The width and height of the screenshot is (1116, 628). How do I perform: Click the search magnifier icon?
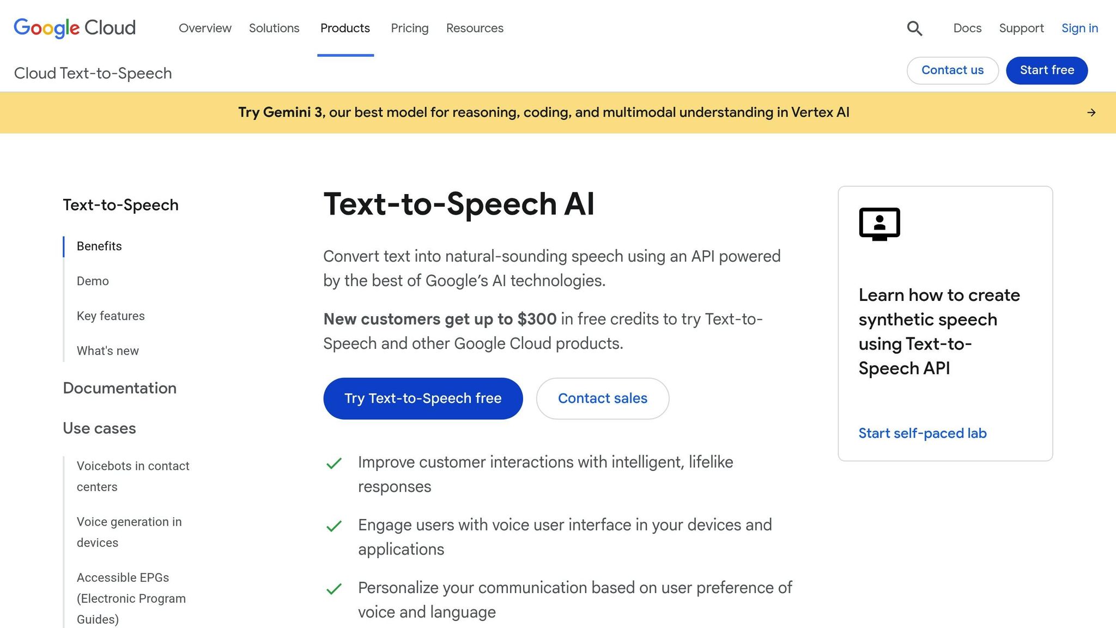(914, 28)
